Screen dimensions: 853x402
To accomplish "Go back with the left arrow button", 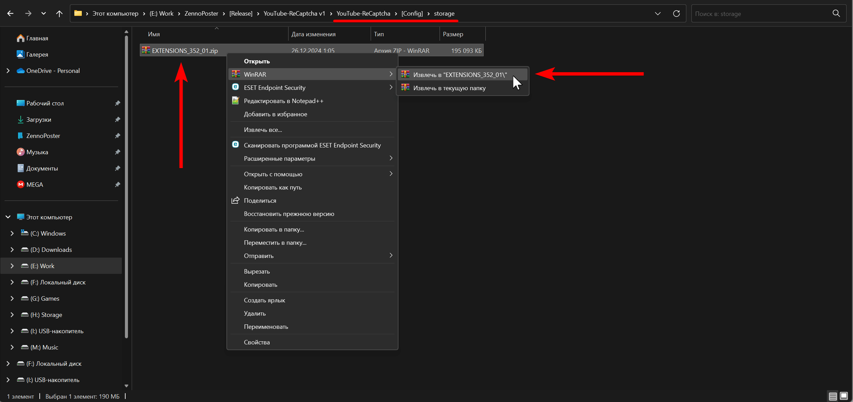I will [x=11, y=14].
